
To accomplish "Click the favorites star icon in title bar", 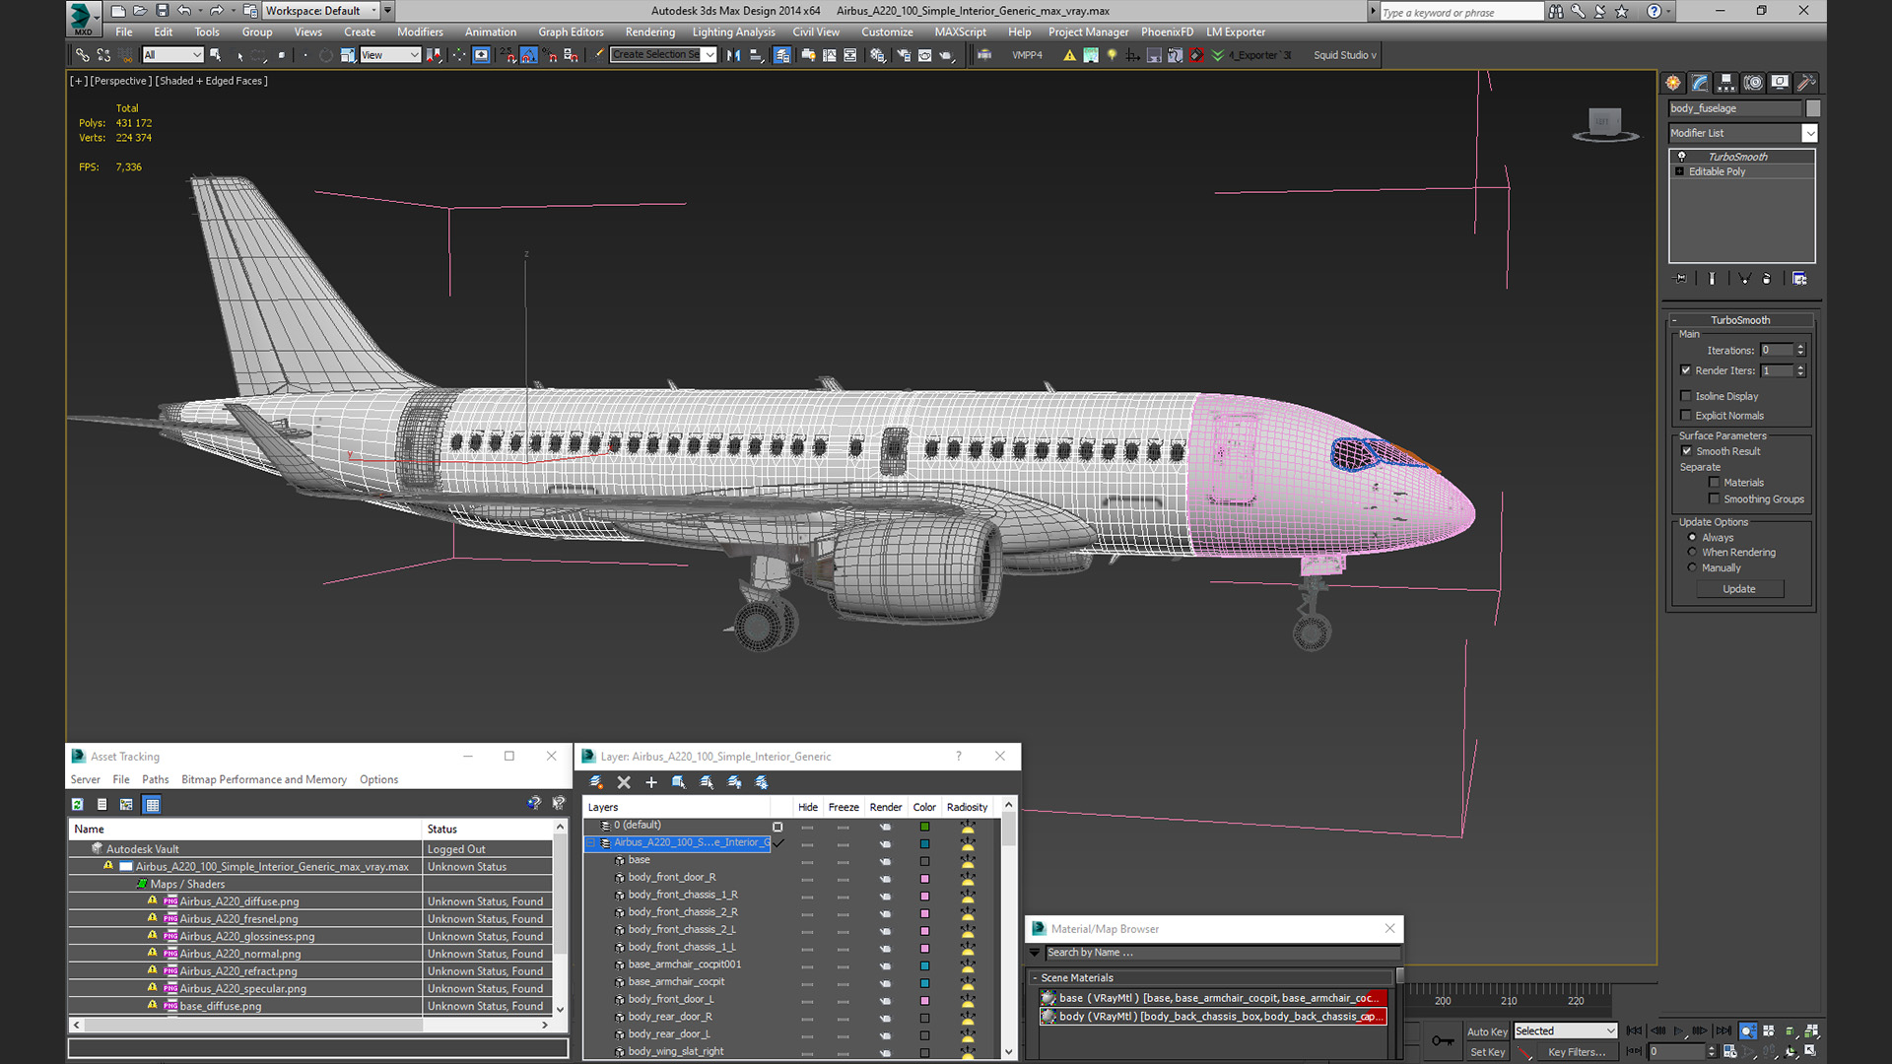I will 1622,12.
